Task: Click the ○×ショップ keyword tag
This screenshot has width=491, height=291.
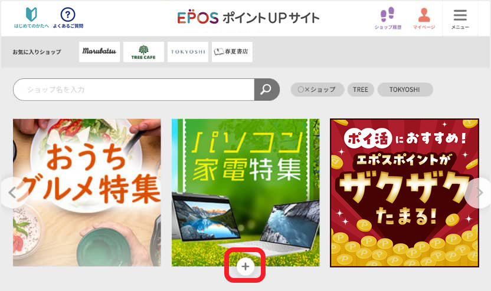Action: (317, 90)
